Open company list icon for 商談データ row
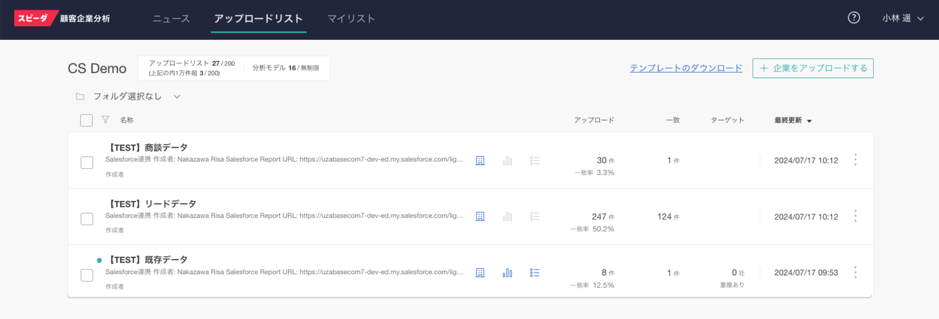This screenshot has height=319, width=939. click(x=480, y=161)
